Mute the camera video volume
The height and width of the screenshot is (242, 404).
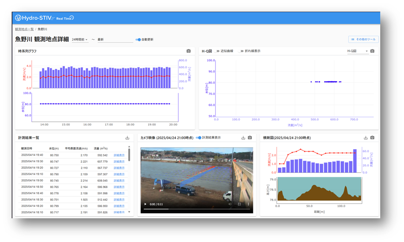point(230,204)
